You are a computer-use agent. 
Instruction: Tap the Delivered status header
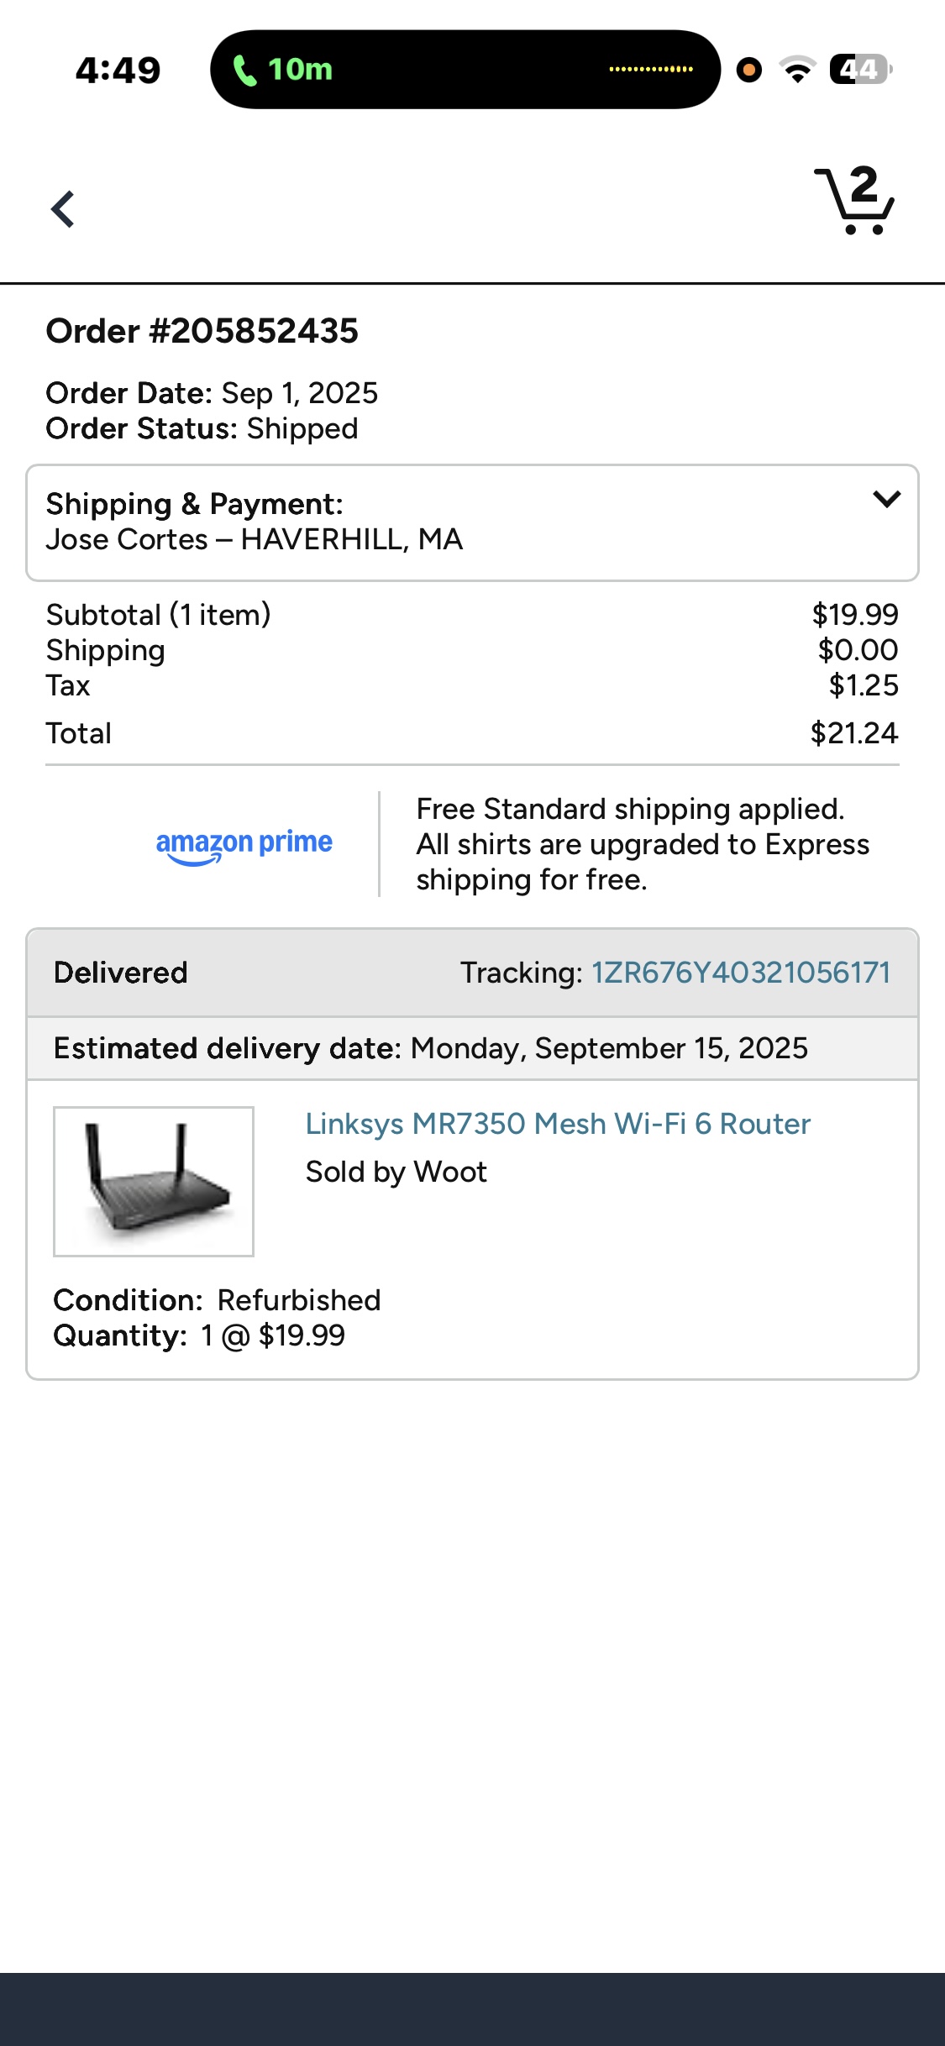coord(121,973)
